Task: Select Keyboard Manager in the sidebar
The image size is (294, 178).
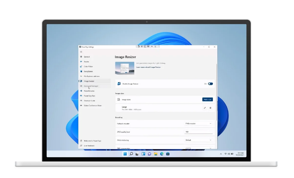Action: pos(91,86)
